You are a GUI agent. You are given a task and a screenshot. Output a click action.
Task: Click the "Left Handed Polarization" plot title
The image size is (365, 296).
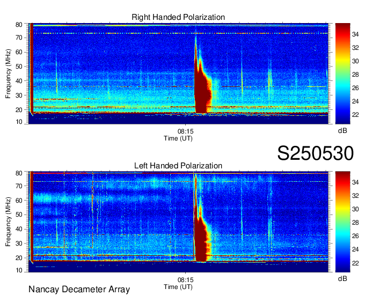(178, 166)
